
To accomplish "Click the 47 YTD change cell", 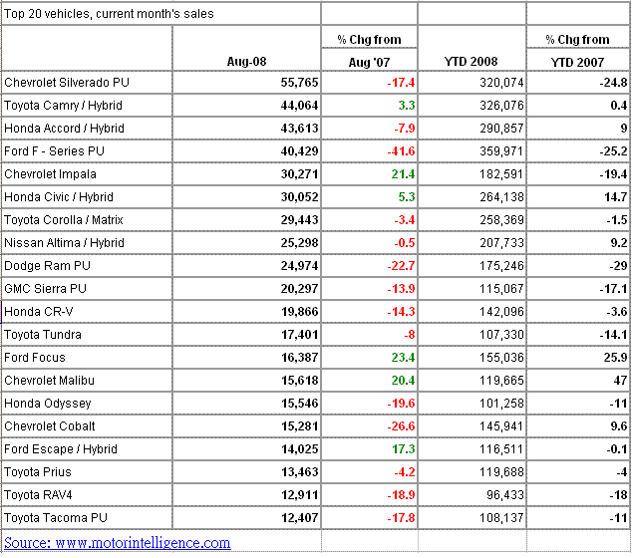I will [x=579, y=381].
